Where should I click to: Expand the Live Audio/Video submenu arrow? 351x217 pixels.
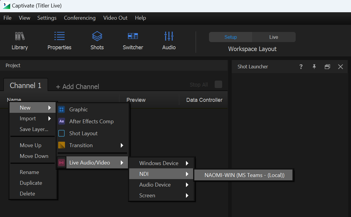click(x=122, y=163)
